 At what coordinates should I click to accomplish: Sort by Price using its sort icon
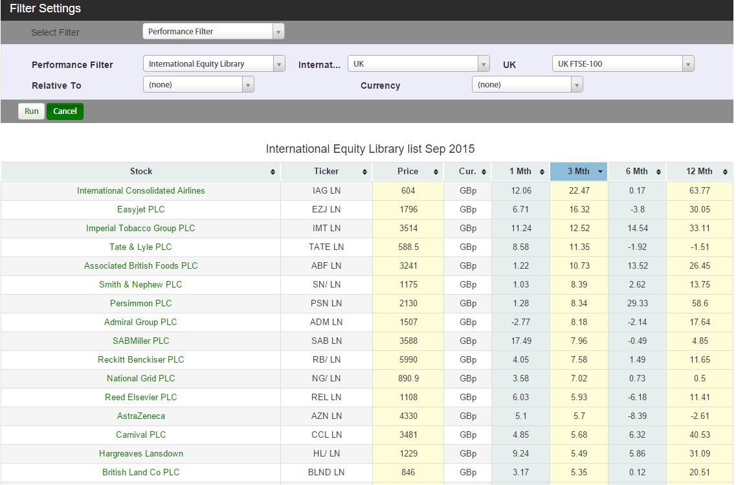[x=436, y=172]
